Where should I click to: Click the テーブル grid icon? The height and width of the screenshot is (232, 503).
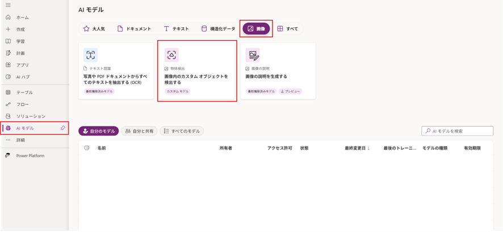[9, 92]
